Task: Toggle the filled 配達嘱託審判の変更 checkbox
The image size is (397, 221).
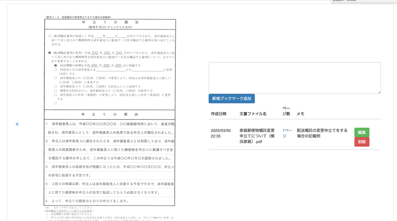Action: pyautogui.click(x=50, y=53)
